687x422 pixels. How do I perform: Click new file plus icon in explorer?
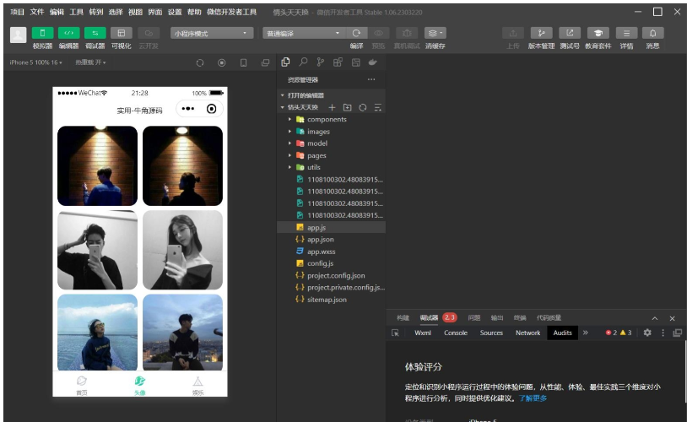point(332,107)
